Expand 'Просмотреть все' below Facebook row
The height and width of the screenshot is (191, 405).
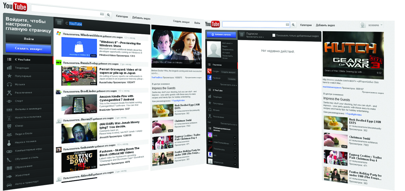pyautogui.click(x=228, y=85)
